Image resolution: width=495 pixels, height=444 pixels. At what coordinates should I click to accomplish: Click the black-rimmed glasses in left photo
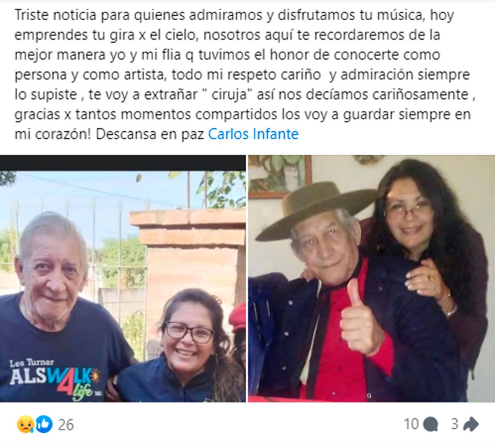(190, 331)
